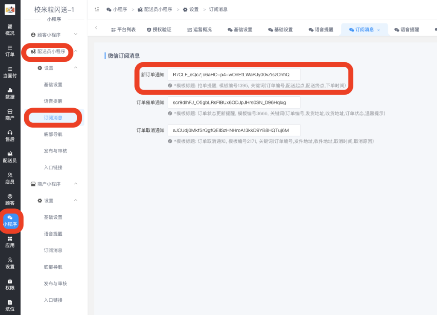Image resolution: width=437 pixels, height=315 pixels.
Task: Click the 小程序 breadcrumb link
Action: pos(120,9)
